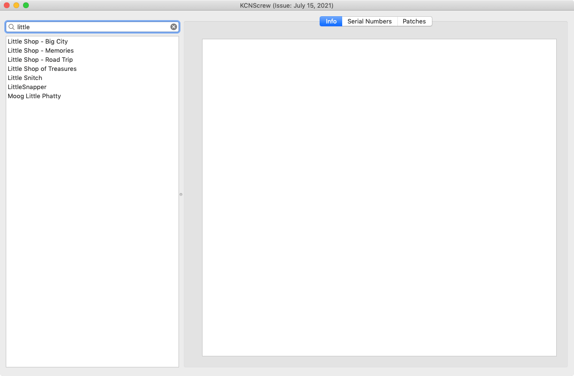
Task: Switch to the Patches tab
Action: pyautogui.click(x=414, y=22)
